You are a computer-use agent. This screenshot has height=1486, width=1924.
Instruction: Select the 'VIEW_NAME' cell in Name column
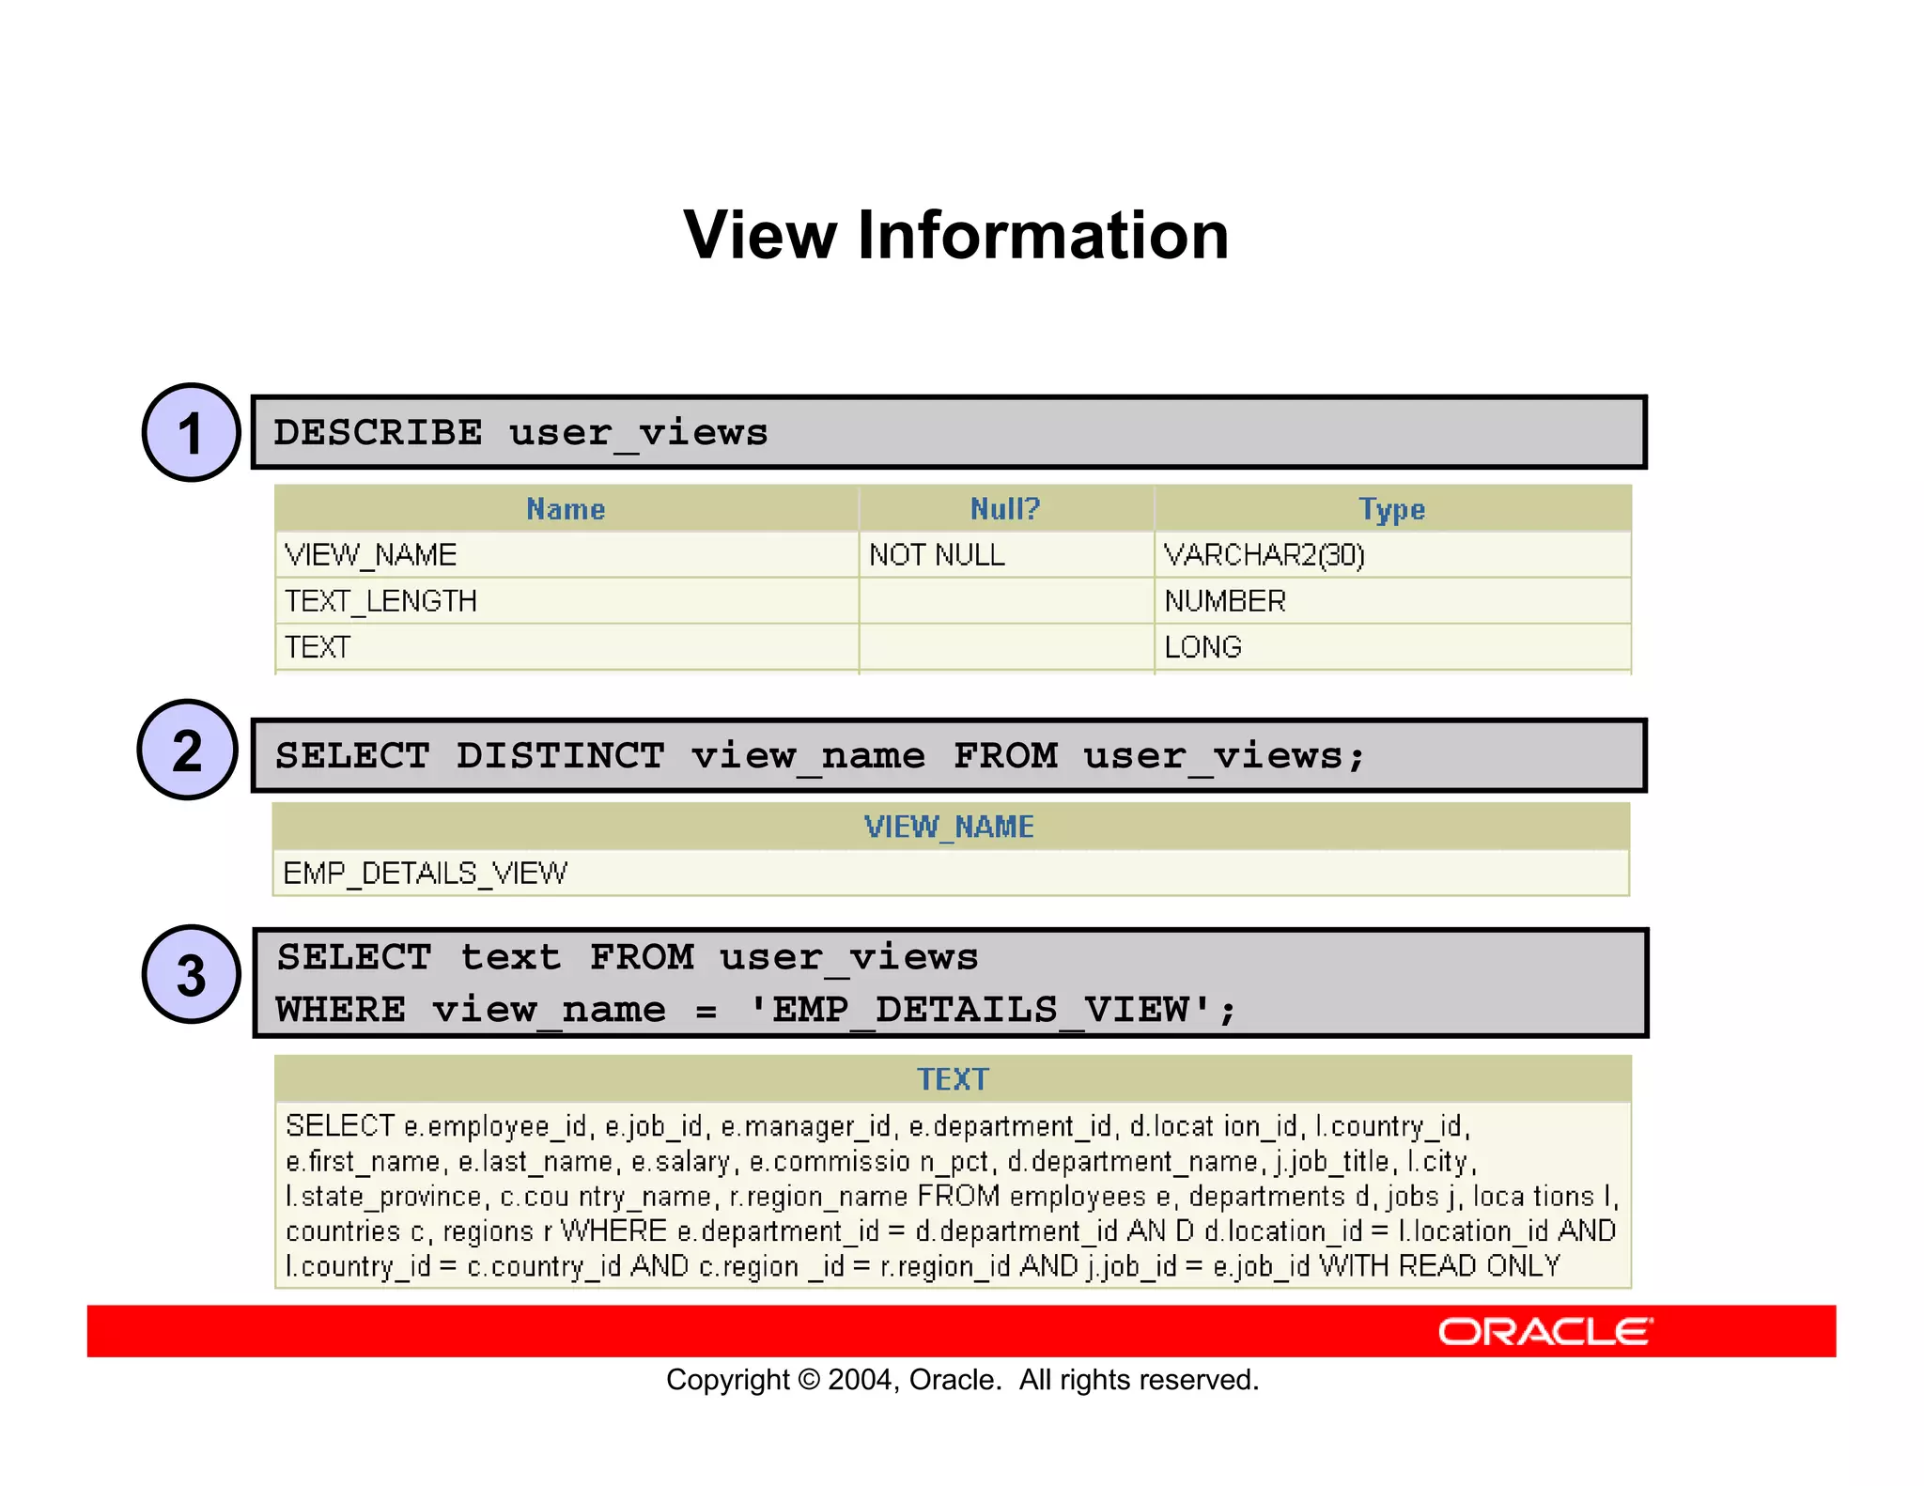point(566,554)
